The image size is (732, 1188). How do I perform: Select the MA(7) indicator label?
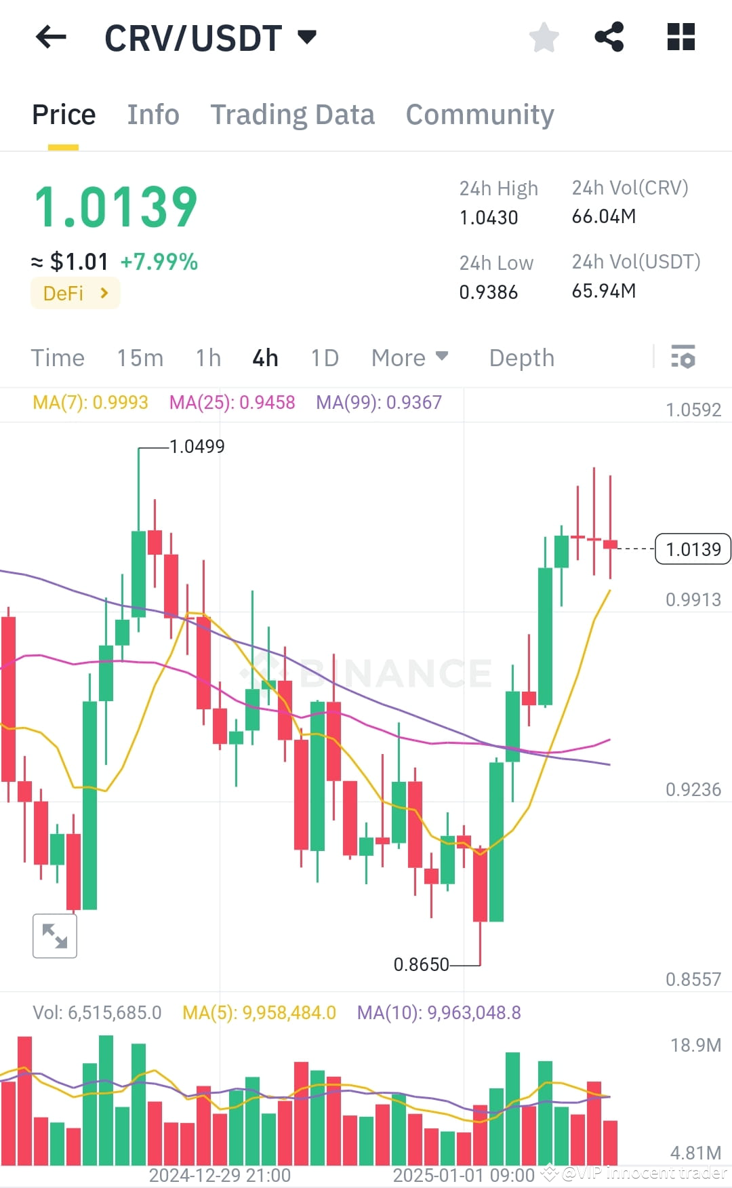[x=91, y=402]
